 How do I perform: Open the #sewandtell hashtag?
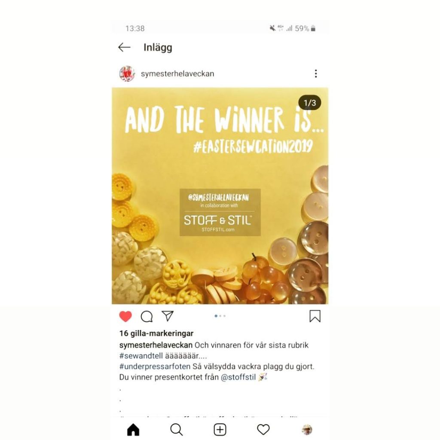[x=141, y=356]
